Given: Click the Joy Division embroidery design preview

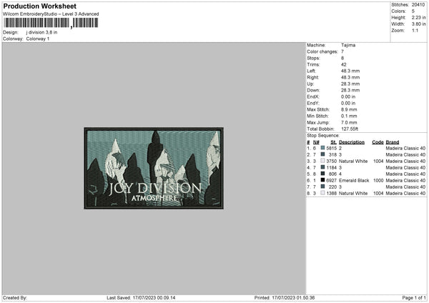Looking at the screenshot, I should (154, 168).
